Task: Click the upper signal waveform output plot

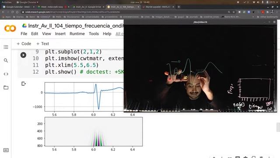Action: tap(84, 97)
